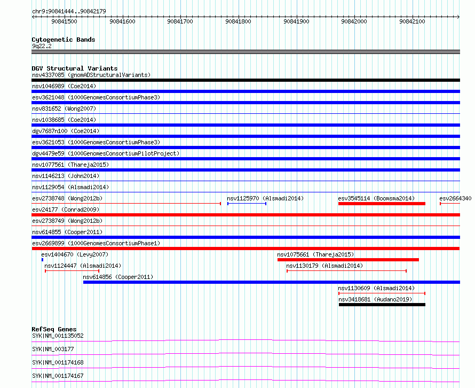Select dgv7687n100 (Coe2014) variant label
This screenshot has width=475, height=388.
tap(66, 131)
